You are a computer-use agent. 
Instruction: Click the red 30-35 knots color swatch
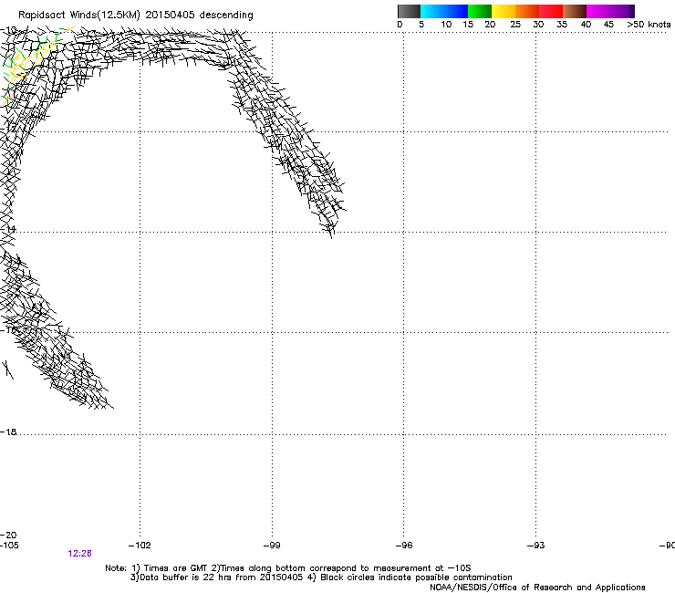tap(551, 11)
